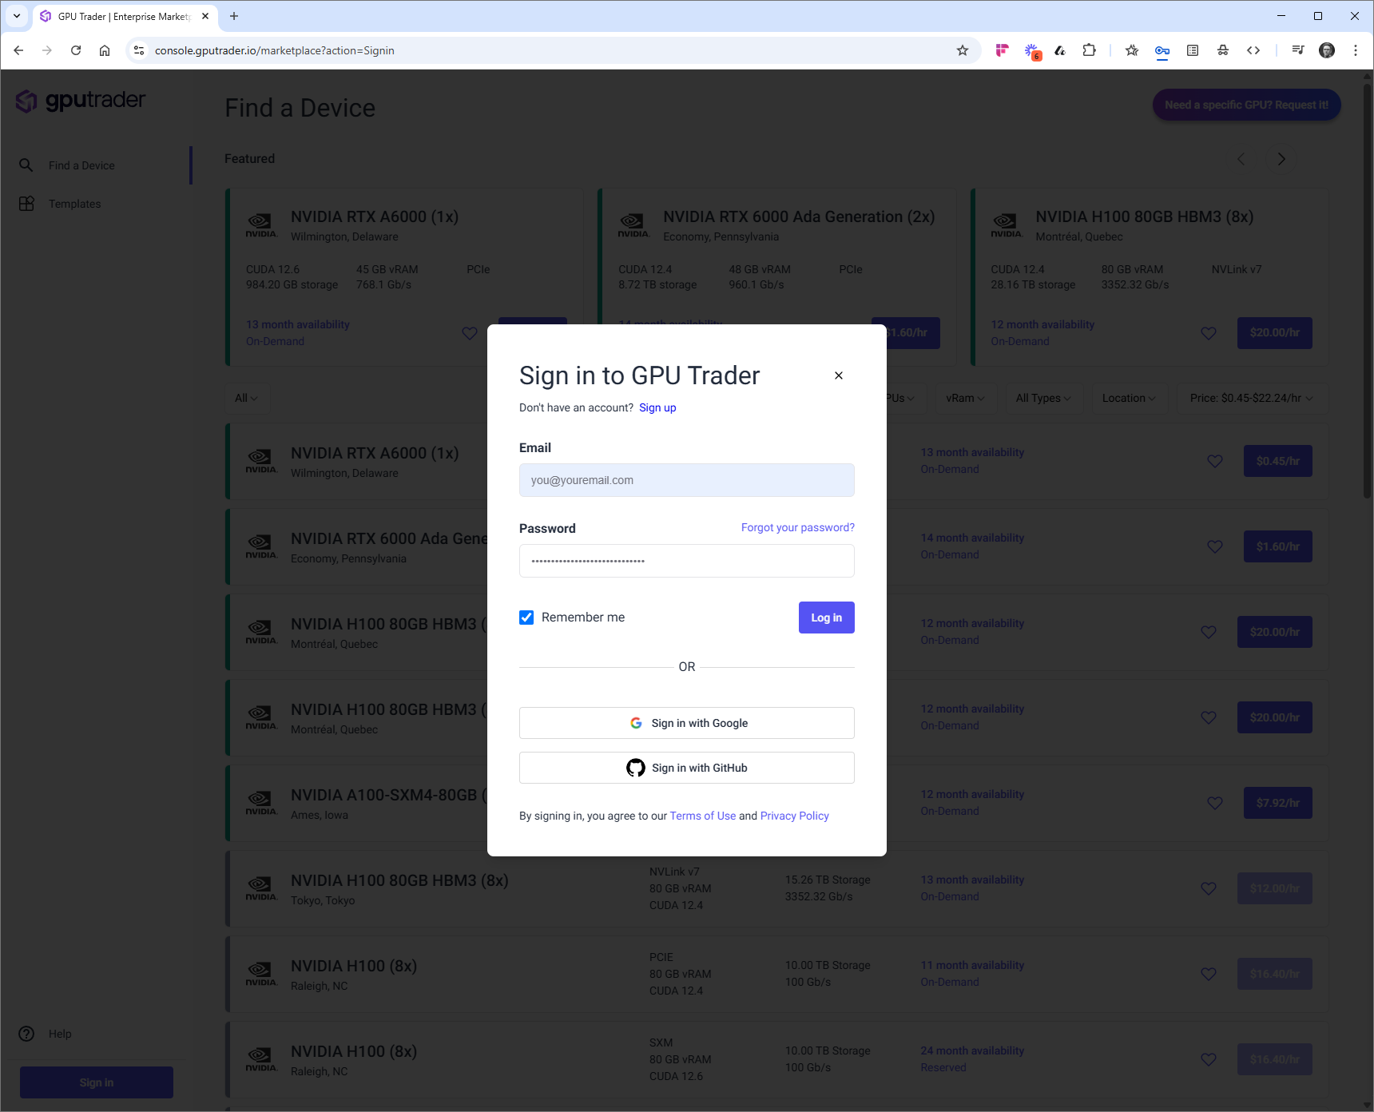Click the Password input field

pos(687,561)
